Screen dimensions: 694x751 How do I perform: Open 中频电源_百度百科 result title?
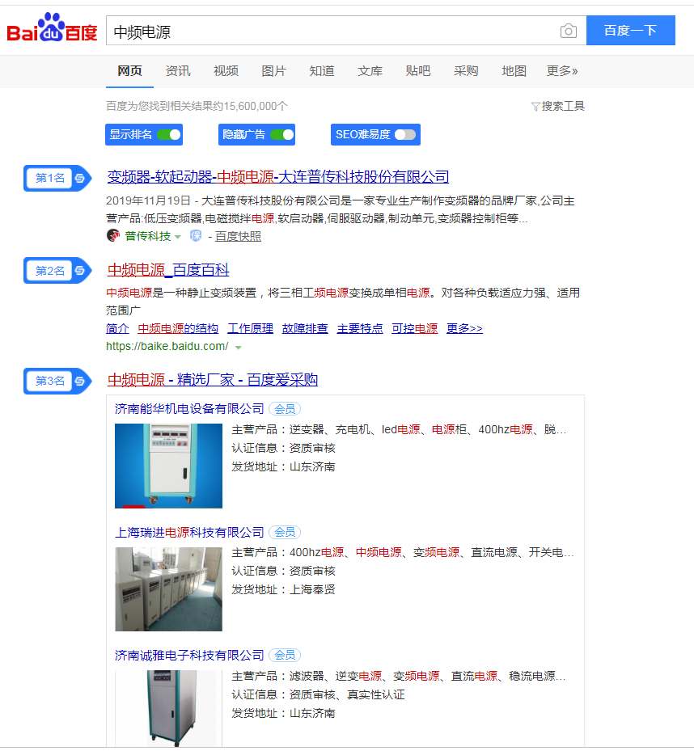point(168,270)
